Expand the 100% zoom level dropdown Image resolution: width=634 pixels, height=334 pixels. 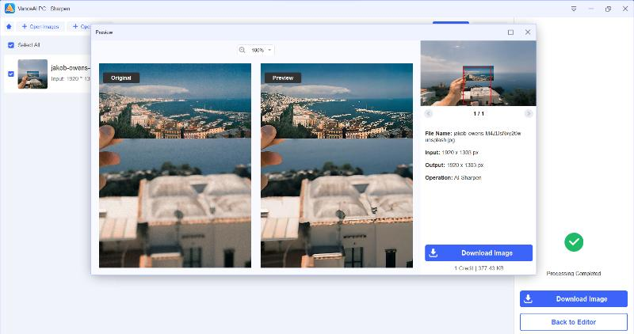[269, 50]
